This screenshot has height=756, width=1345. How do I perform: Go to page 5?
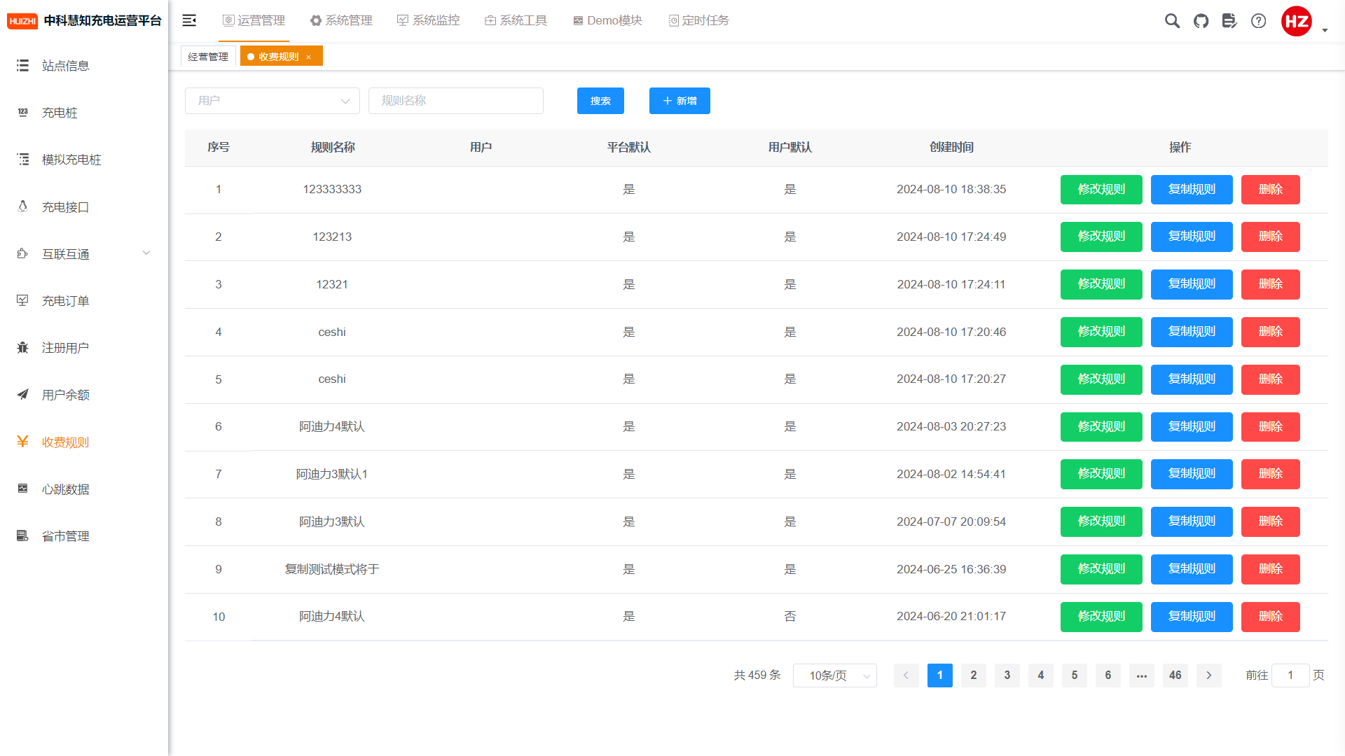[x=1075, y=675]
